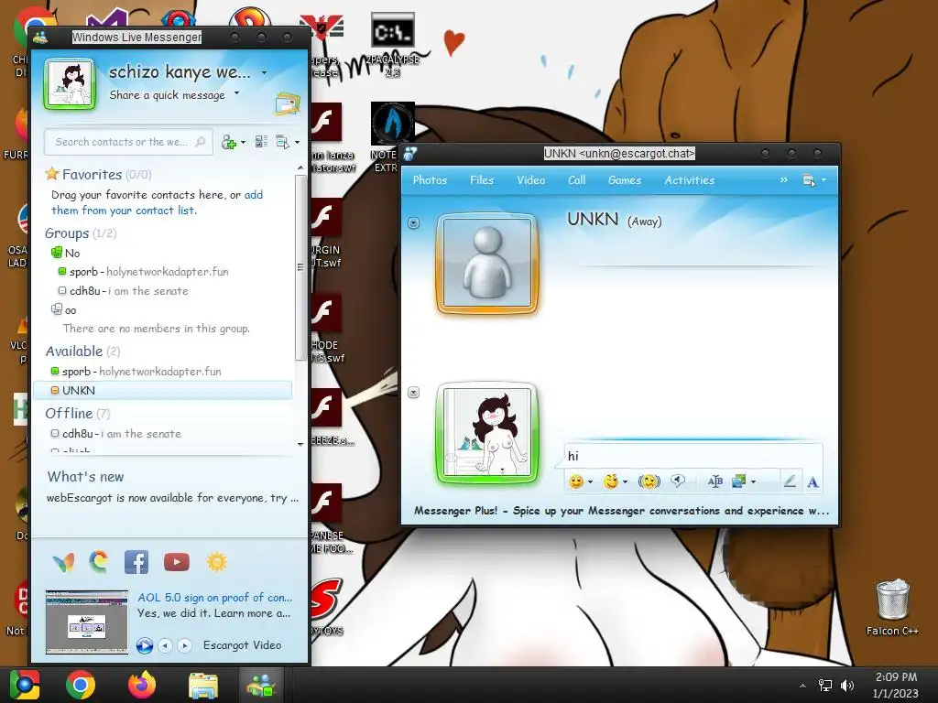Click the magnifier icon in search box
The width and height of the screenshot is (938, 703).
201,142
